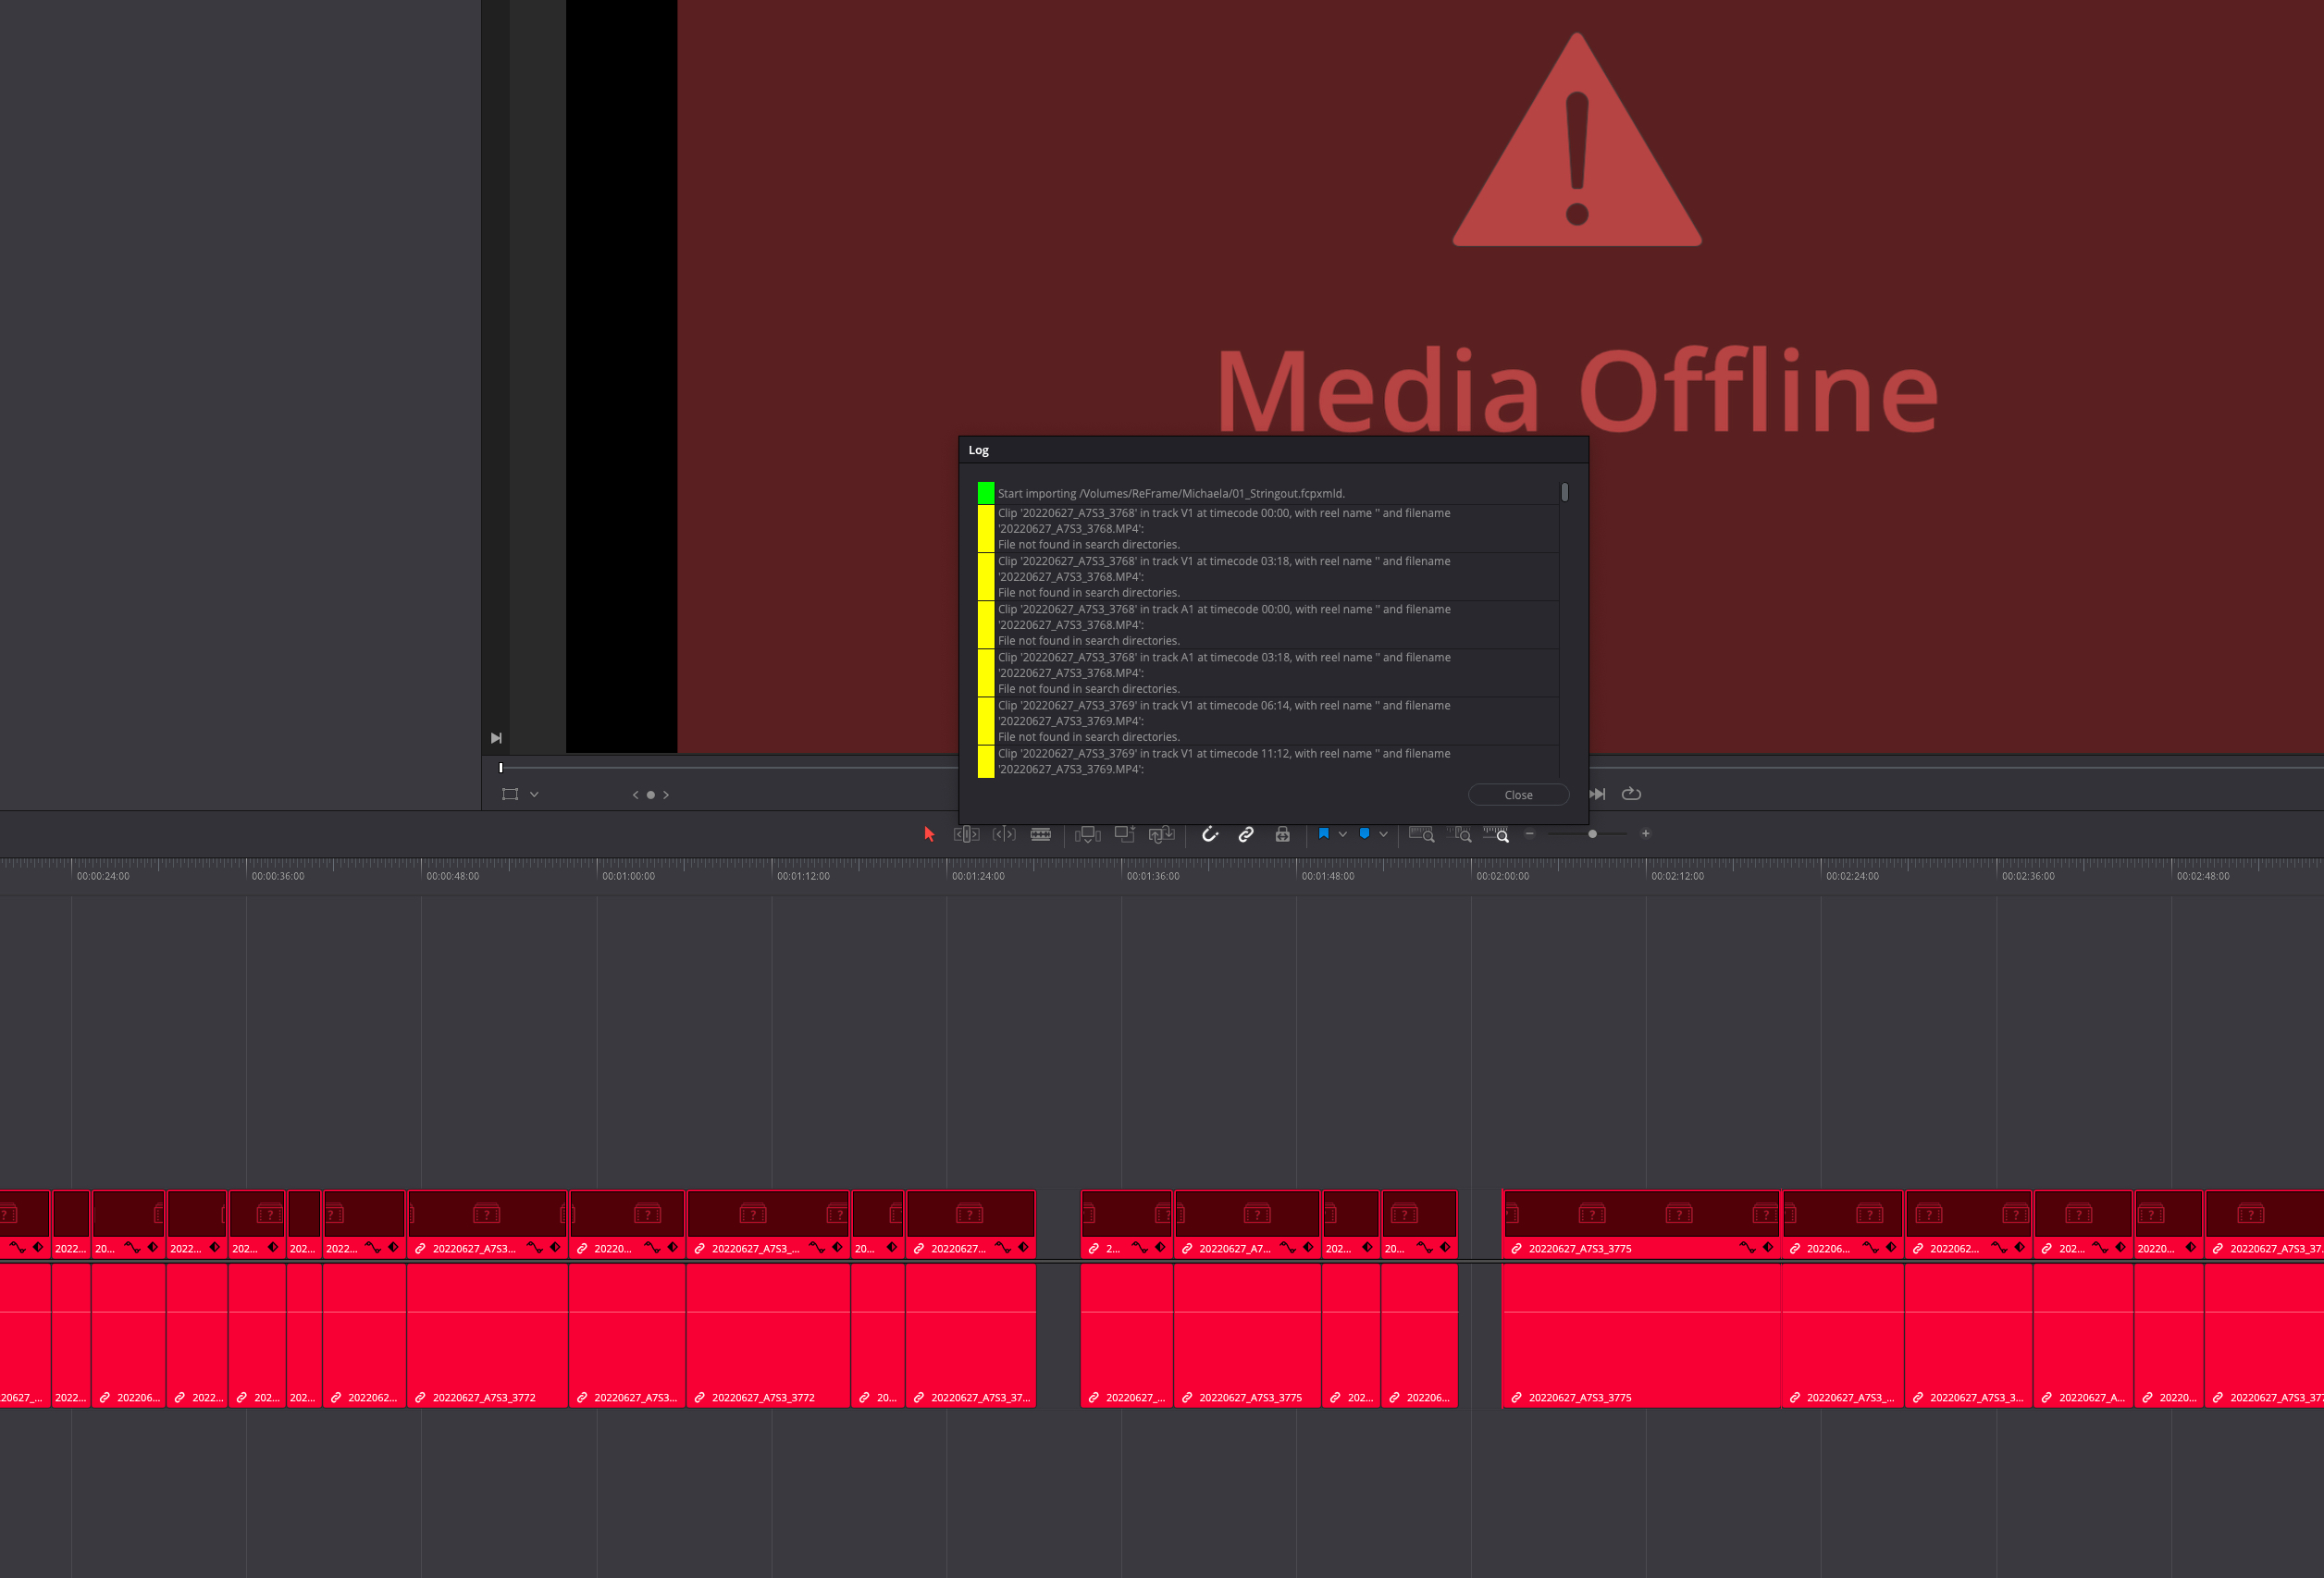This screenshot has height=1578, width=2324.
Task: Add a flag with blue flag icon
Action: [1324, 834]
